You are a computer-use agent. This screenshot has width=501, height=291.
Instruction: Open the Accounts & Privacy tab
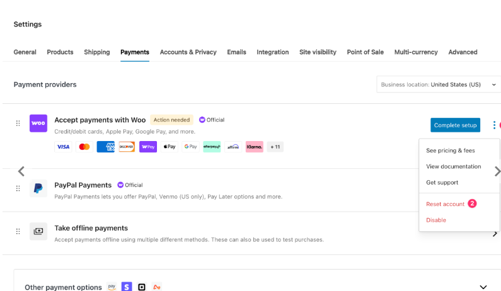coord(188,52)
